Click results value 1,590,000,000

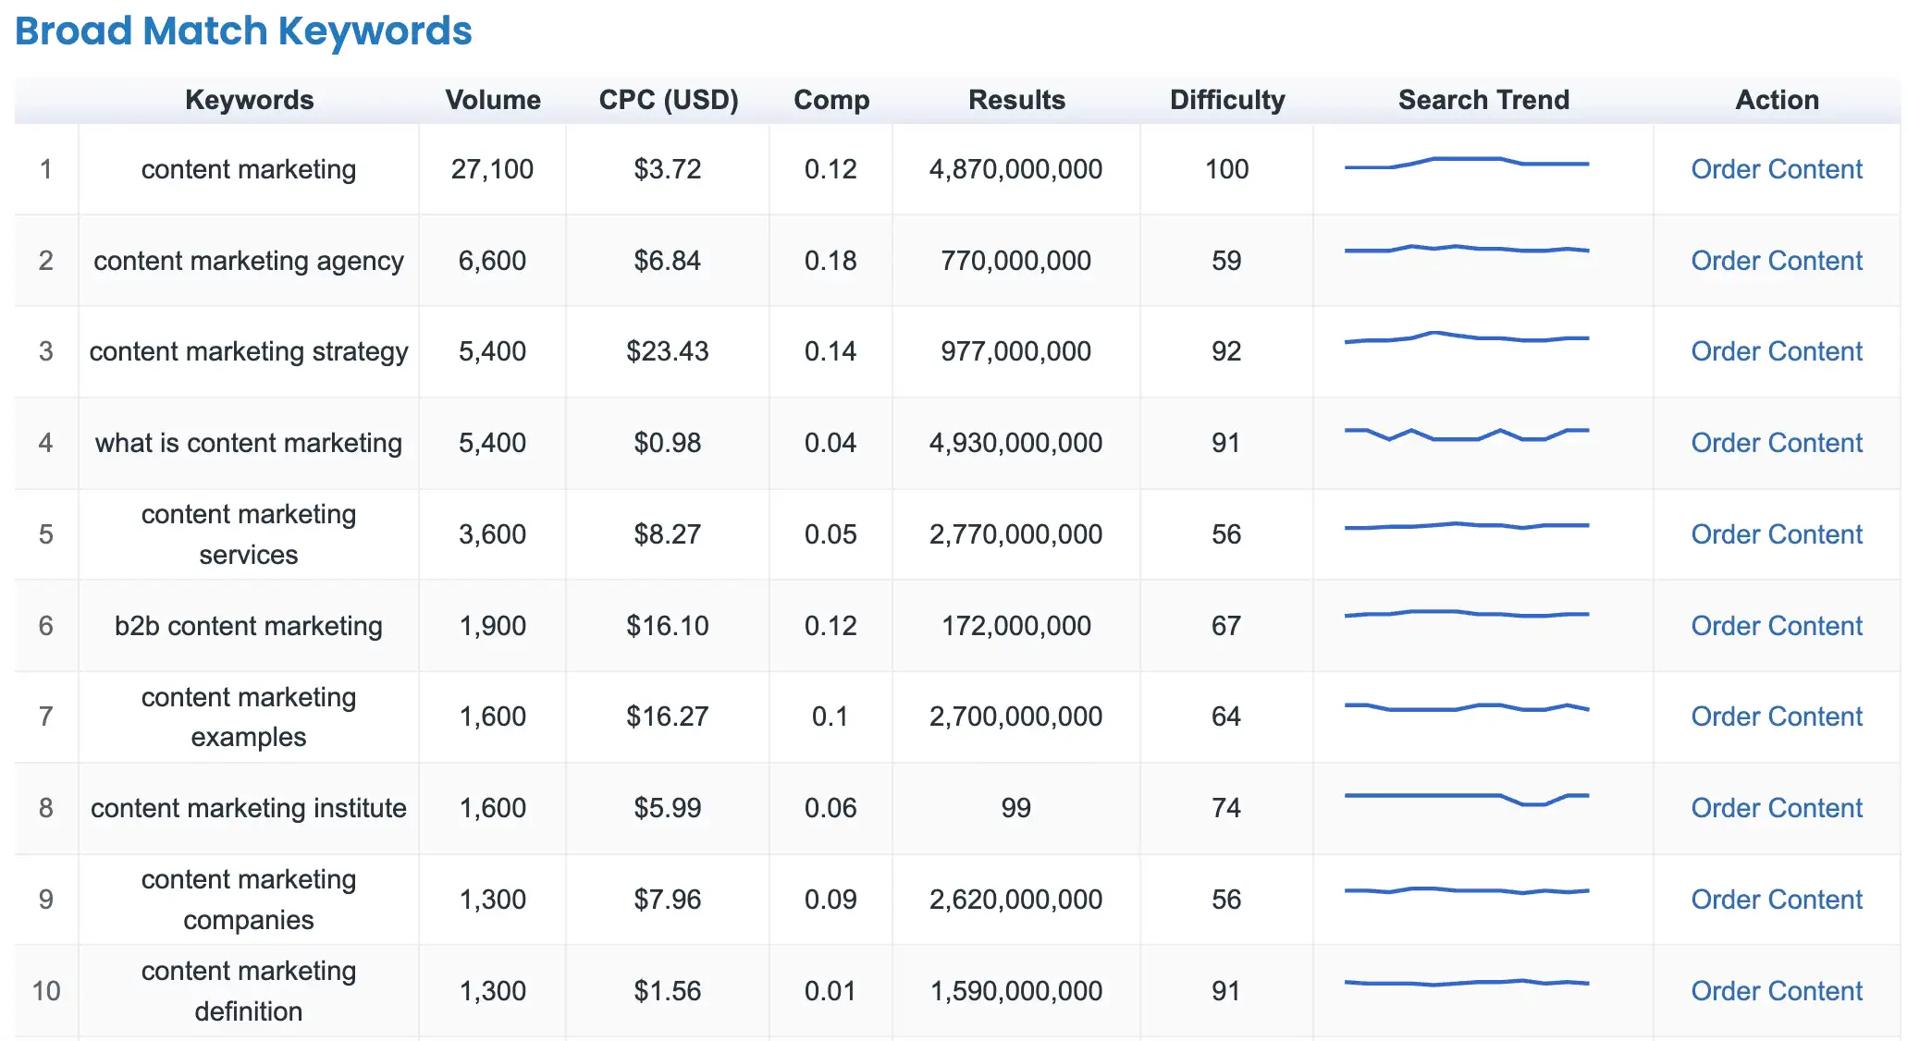click(x=1015, y=991)
